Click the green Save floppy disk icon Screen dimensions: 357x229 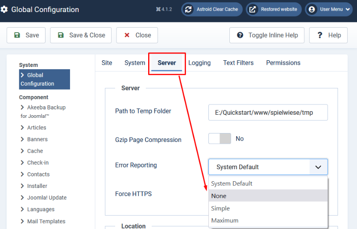17,35
